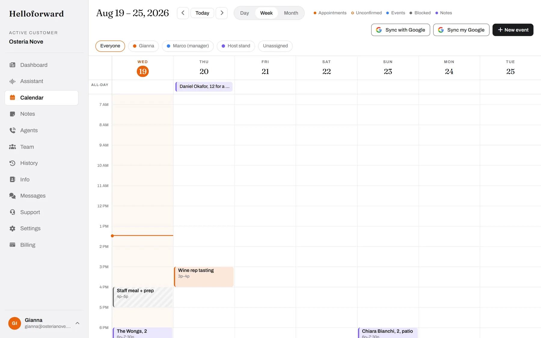Show only Unassigned events

tap(275, 46)
